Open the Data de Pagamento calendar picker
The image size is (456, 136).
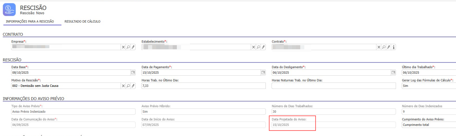(263, 73)
